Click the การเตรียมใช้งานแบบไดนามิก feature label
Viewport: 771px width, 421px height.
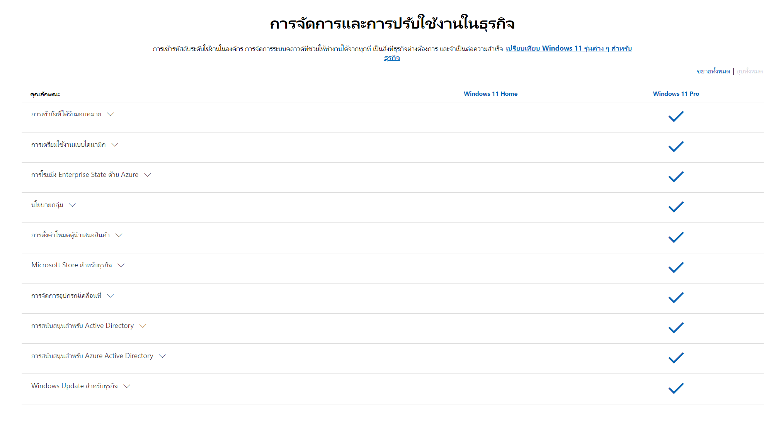pyautogui.click(x=68, y=145)
